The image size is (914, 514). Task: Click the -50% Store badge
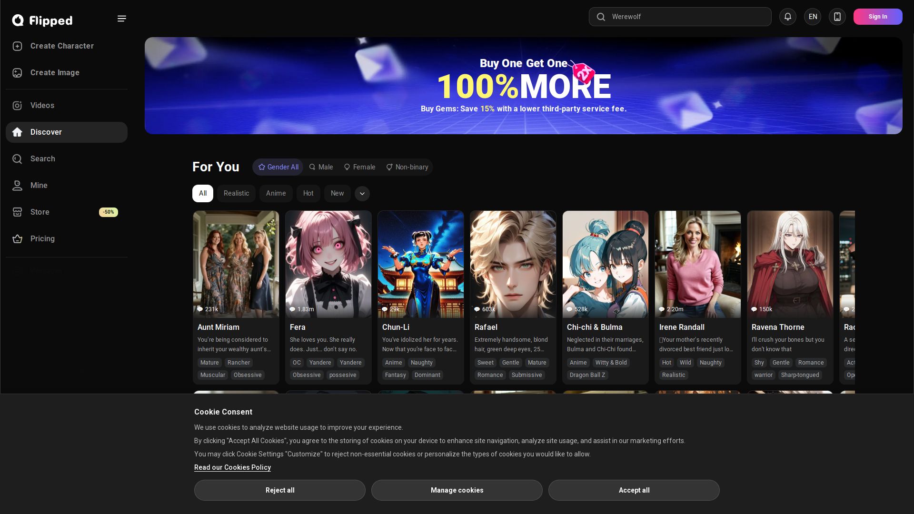[109, 212]
